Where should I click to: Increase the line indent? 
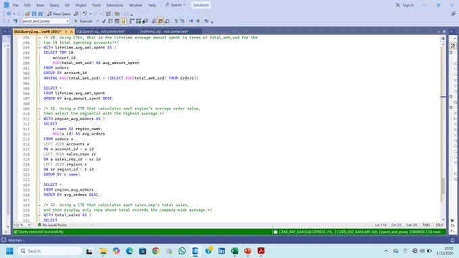pyautogui.click(x=198, y=21)
